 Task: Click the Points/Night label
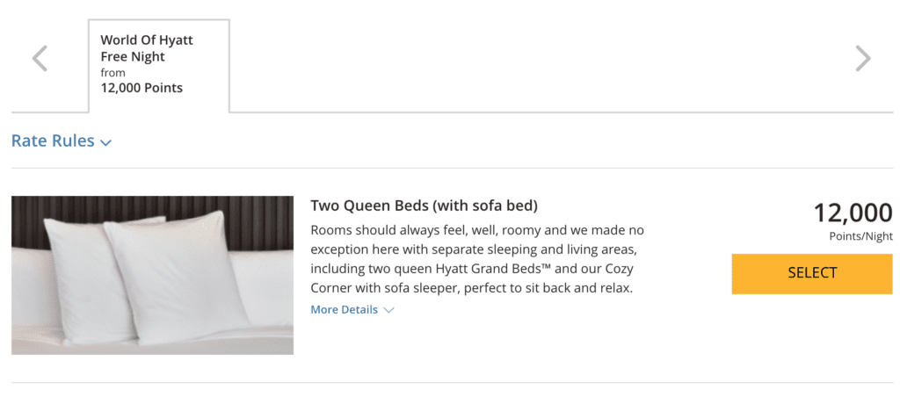point(860,236)
